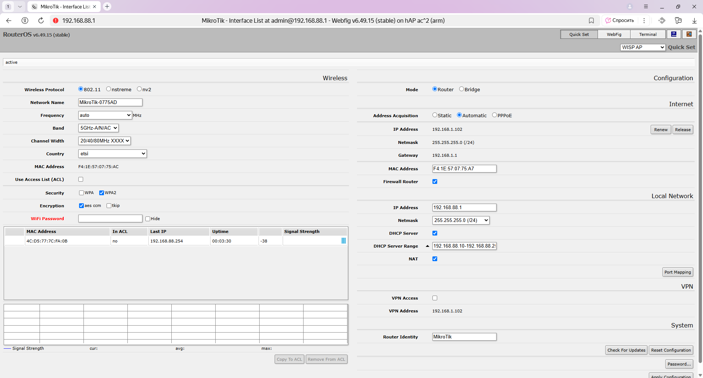The height and width of the screenshot is (378, 703).
Task: Select the nstreme wireless protocol
Action: (108, 89)
